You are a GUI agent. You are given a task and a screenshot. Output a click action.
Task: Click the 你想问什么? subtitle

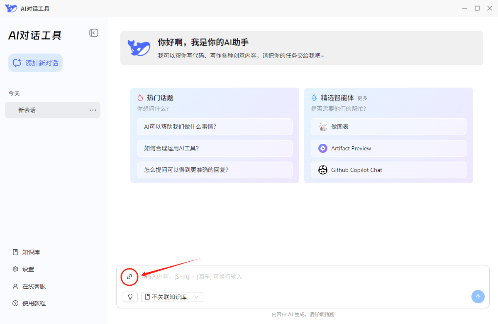click(x=153, y=109)
